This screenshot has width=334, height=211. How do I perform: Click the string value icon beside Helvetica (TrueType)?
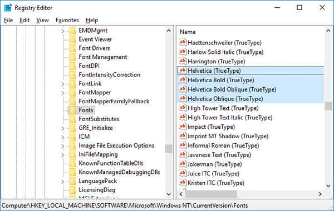[x=183, y=71]
